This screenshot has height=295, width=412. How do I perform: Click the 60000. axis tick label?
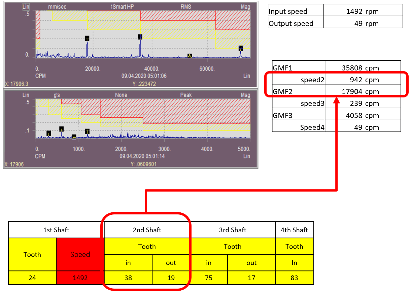(207, 69)
